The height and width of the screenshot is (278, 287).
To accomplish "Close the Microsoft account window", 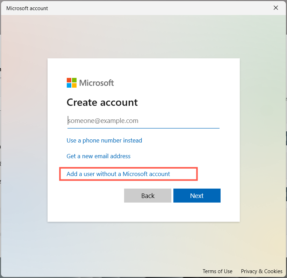I will (276, 8).
